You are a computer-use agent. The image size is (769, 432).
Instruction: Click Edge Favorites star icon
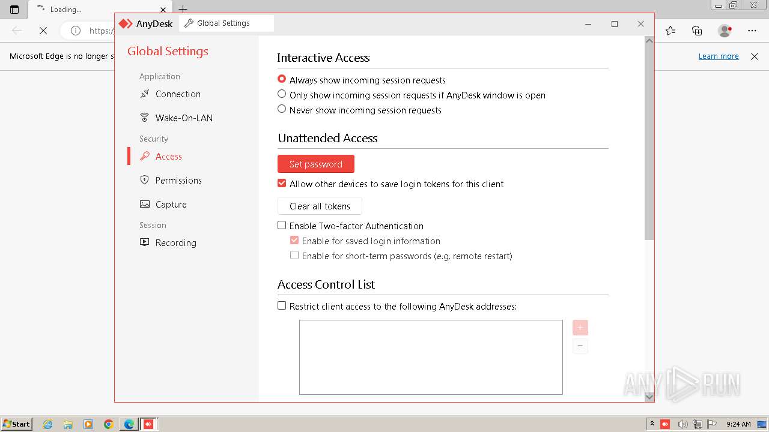pos(670,30)
